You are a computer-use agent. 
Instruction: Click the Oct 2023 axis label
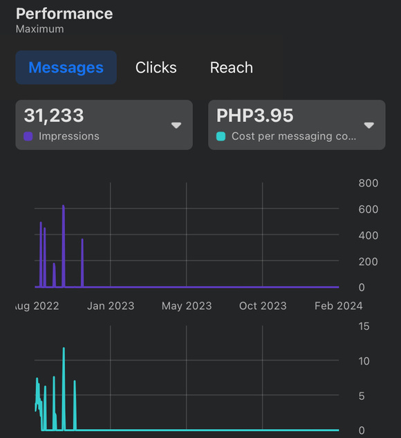tap(263, 306)
